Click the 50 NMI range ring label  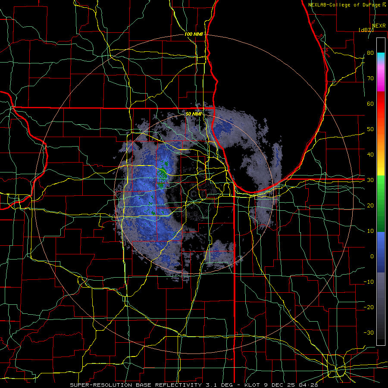(x=194, y=114)
